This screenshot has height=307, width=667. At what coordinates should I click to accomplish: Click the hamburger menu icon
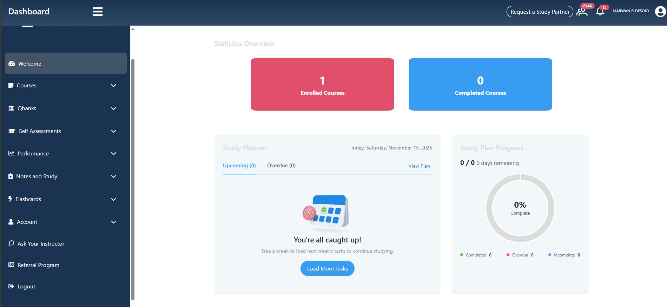(x=97, y=12)
